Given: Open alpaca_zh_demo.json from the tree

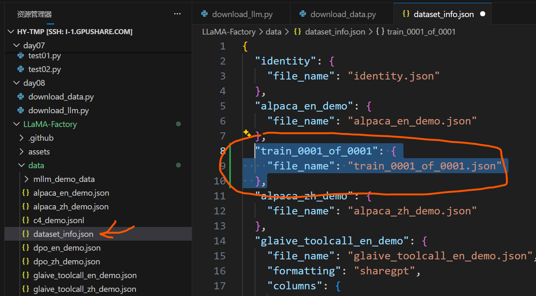Looking at the screenshot, I should click(x=71, y=206).
